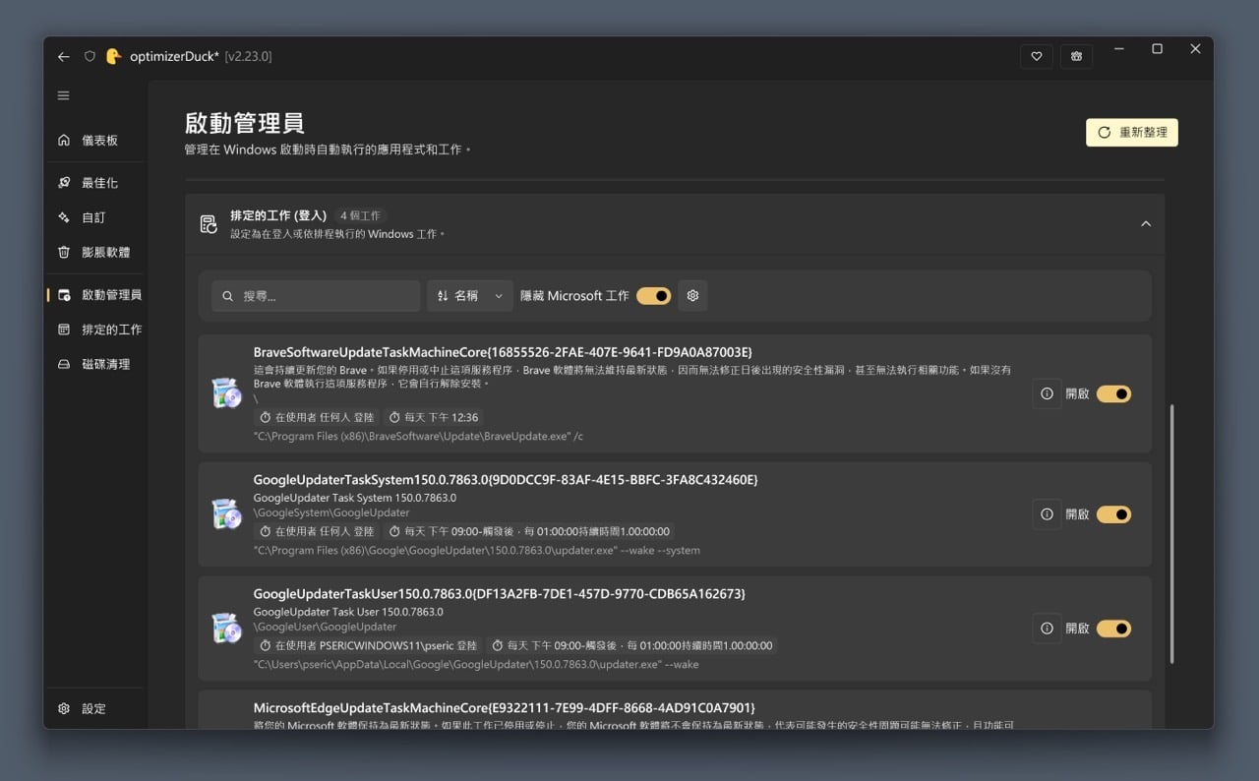Open 磁碟清理 disk cleanup page

pyautogui.click(x=96, y=364)
